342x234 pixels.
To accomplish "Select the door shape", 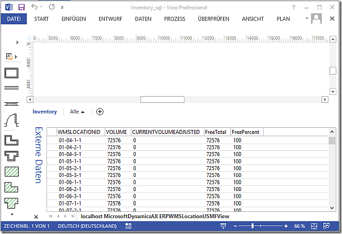I will (x=11, y=120).
